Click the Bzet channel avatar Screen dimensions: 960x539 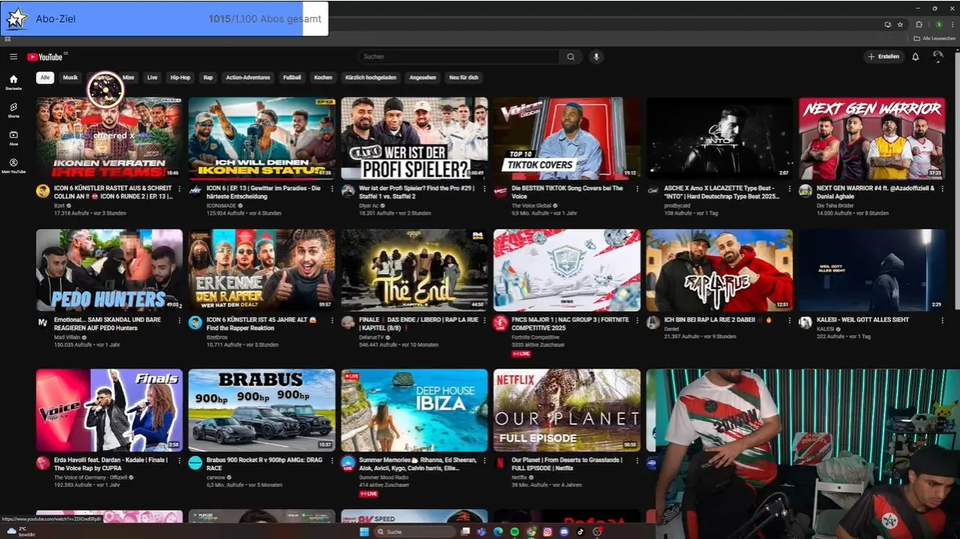click(x=43, y=191)
